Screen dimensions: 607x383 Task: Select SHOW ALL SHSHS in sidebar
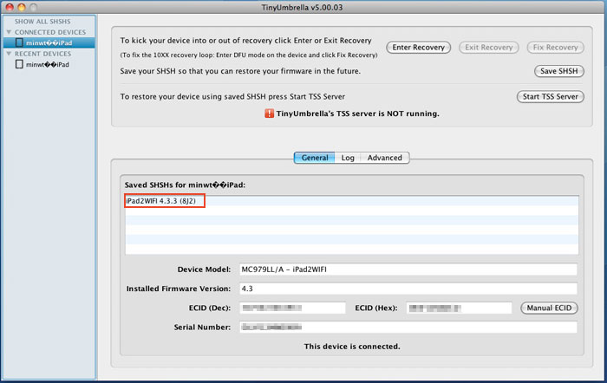pos(42,22)
